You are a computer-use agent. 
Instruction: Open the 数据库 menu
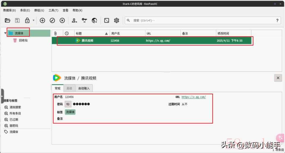[x=9, y=10]
